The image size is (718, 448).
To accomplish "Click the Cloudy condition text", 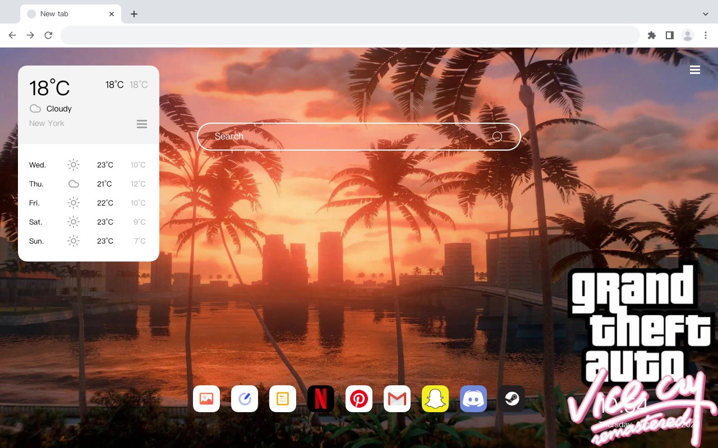I will [x=59, y=109].
